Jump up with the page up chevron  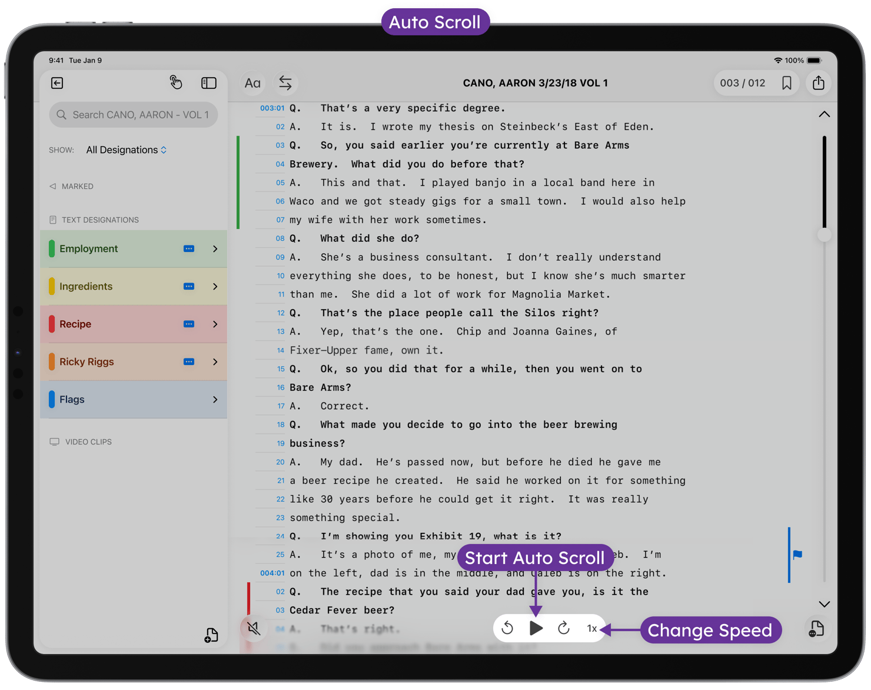825,114
